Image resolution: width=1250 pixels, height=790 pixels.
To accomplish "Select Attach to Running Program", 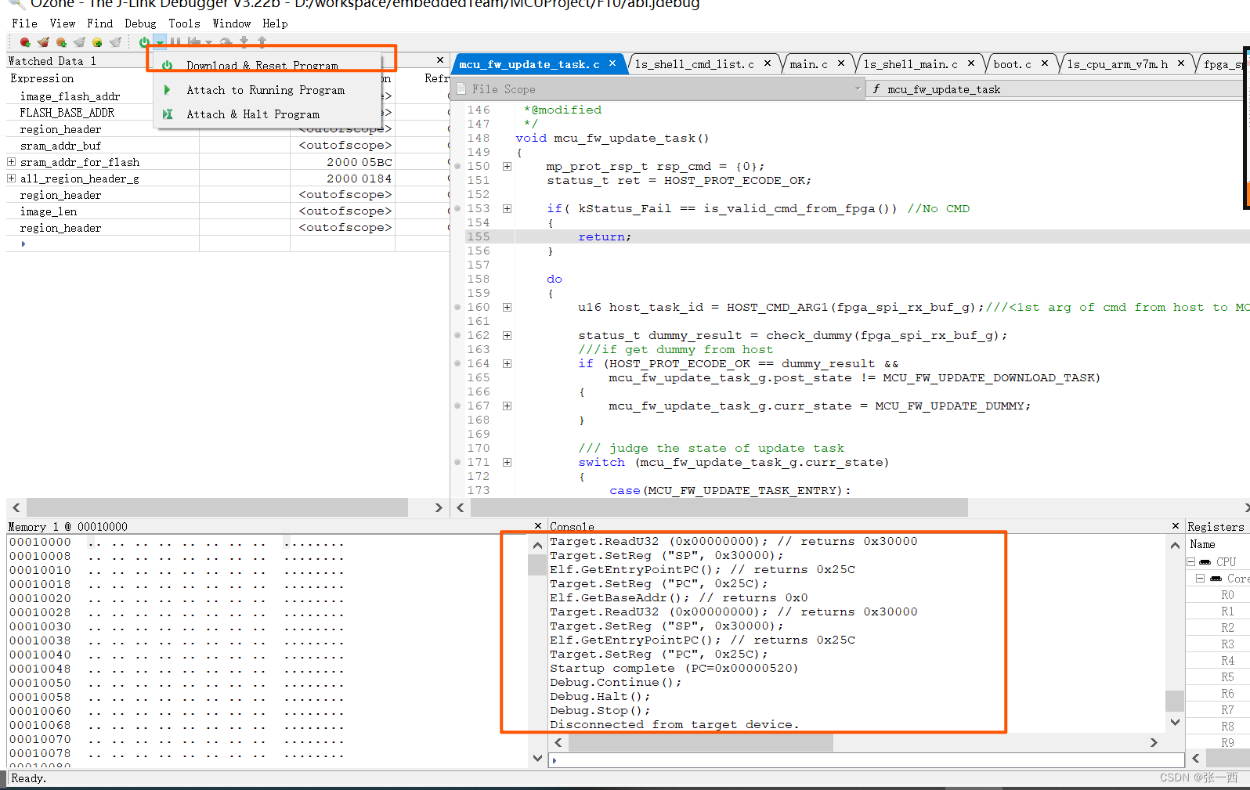I will [267, 90].
